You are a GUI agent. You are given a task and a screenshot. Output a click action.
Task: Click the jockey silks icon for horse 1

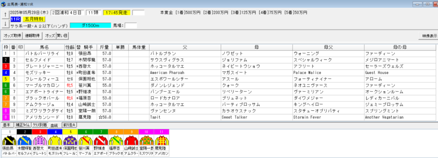coord(9,140)
